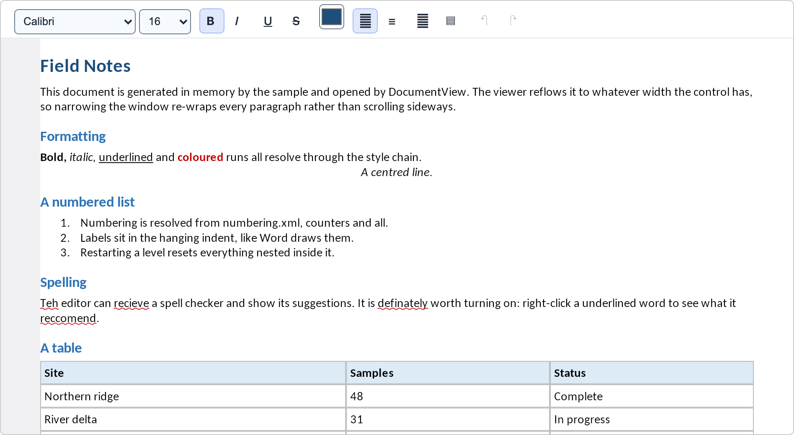Click the misspelled word 'recieve'

(131, 303)
